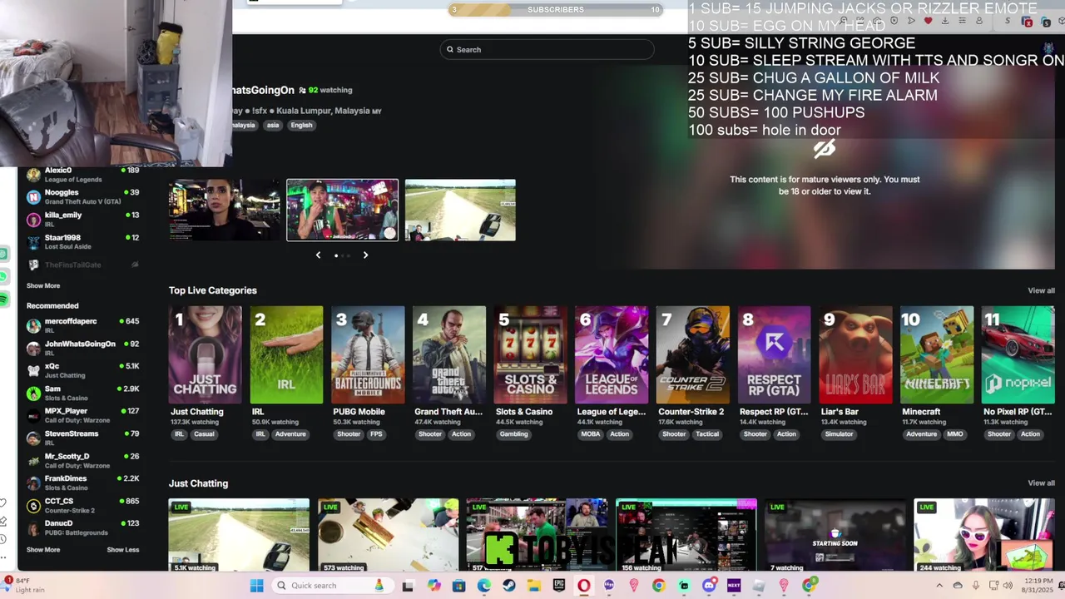Open JohnWhatsGoingOn in Recommended list
The width and height of the screenshot is (1065, 599).
[82, 348]
